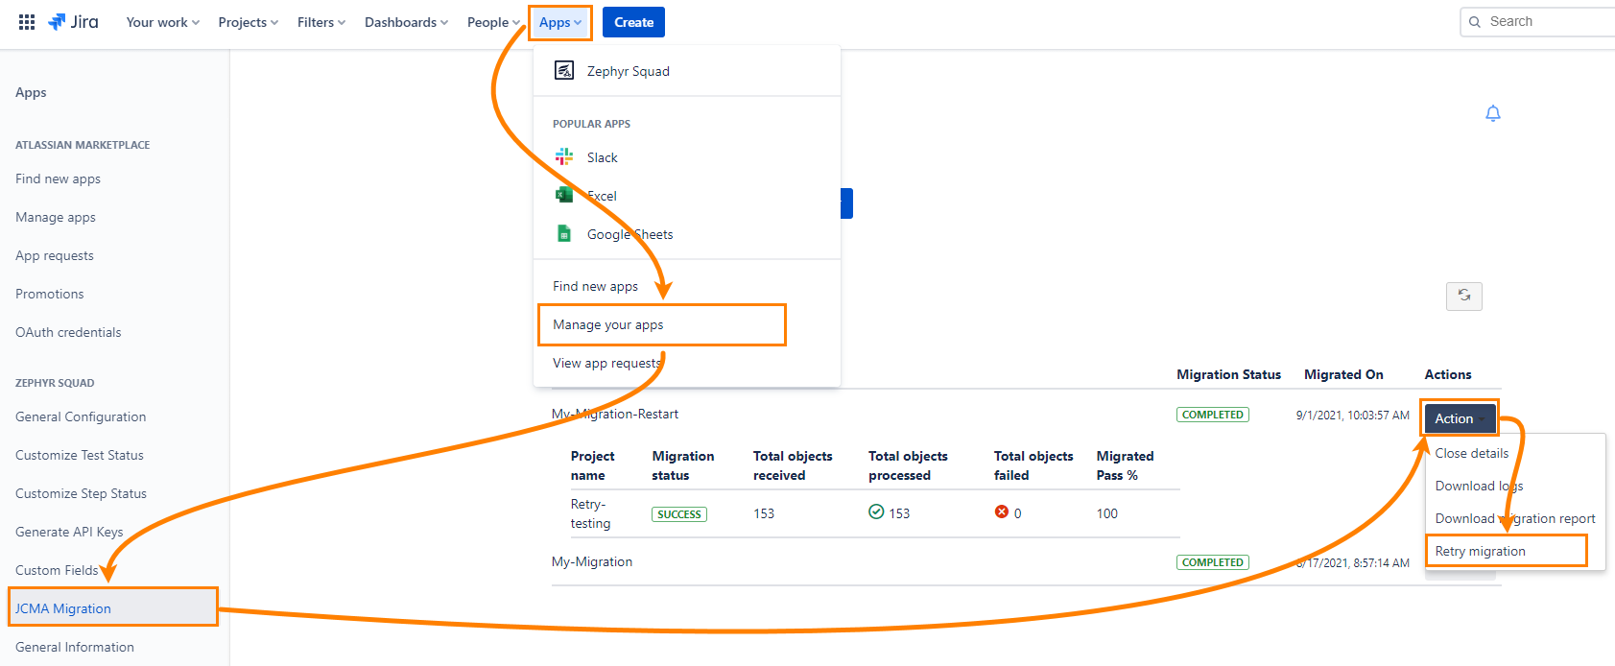This screenshot has height=666, width=1615.
Task: Choose Retry migration from Action menu
Action: tap(1480, 551)
